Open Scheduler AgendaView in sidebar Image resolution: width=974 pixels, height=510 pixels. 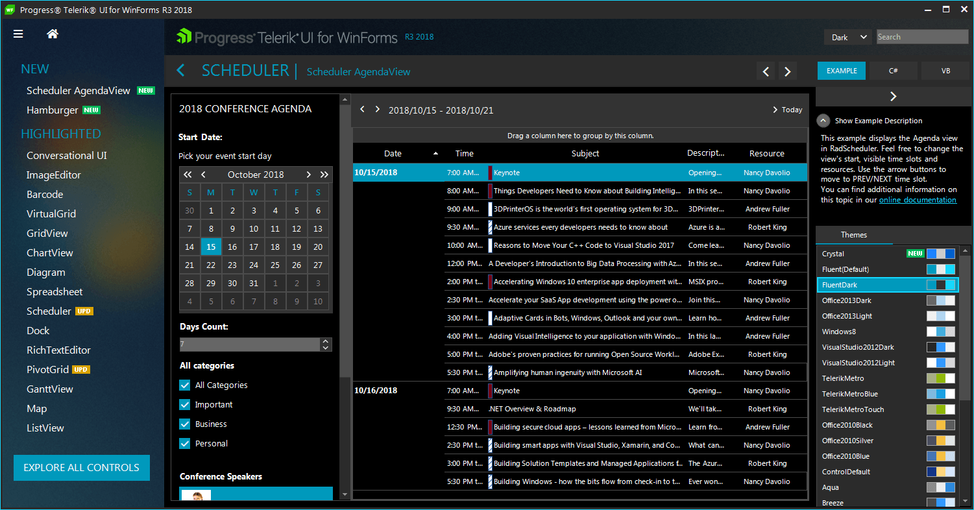79,91
